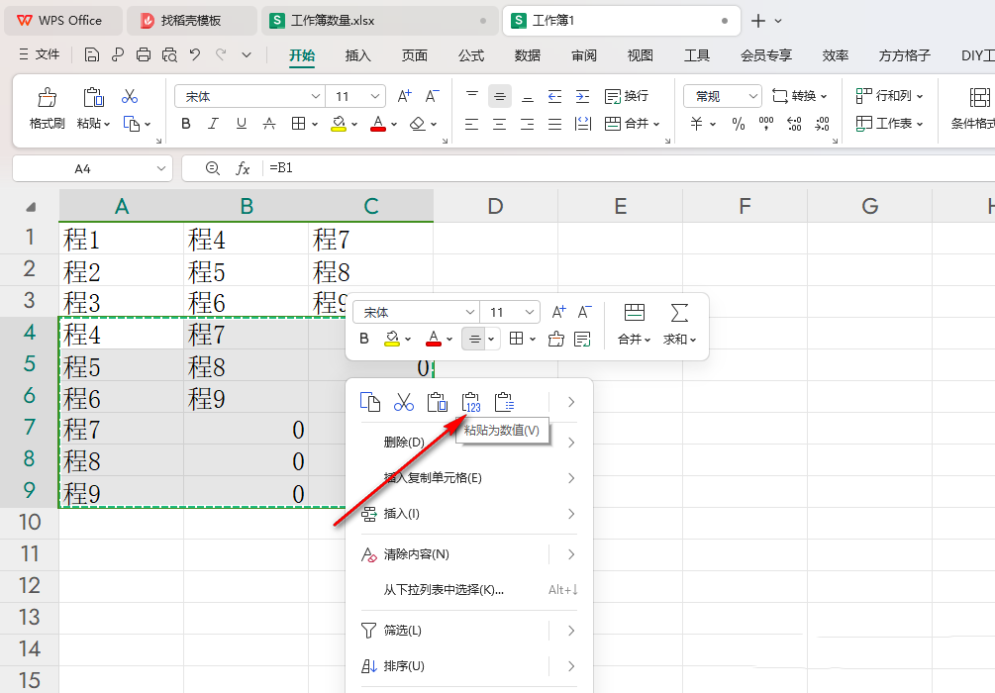The height and width of the screenshot is (693, 995).
Task: Decrease font size in ribbon
Action: pyautogui.click(x=432, y=96)
